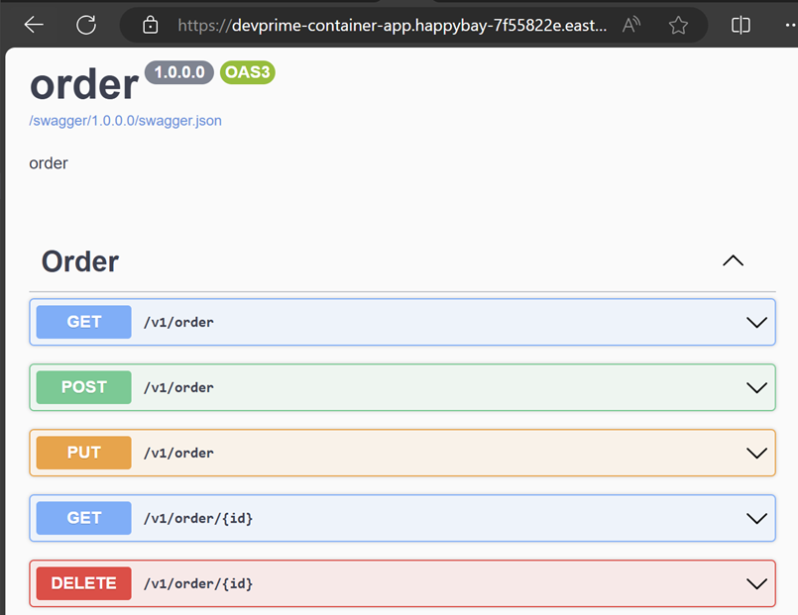Click the OAS3 badge
This screenshot has width=798, height=615.
coord(247,72)
